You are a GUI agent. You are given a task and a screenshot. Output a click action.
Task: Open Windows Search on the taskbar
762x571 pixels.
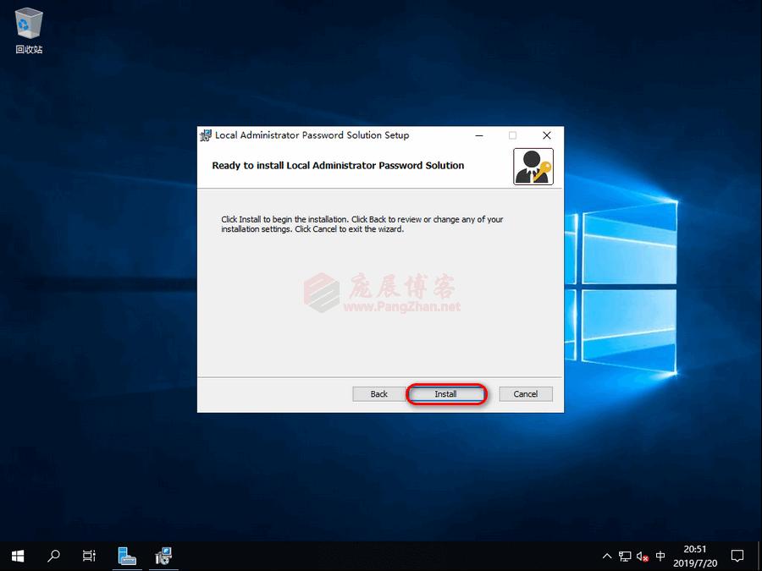pos(52,556)
